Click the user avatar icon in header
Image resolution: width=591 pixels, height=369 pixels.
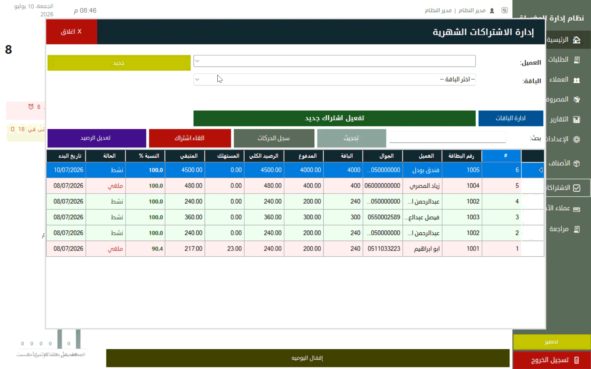pyautogui.click(x=492, y=10)
